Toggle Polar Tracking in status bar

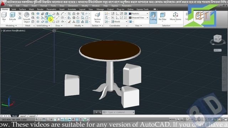51,119
